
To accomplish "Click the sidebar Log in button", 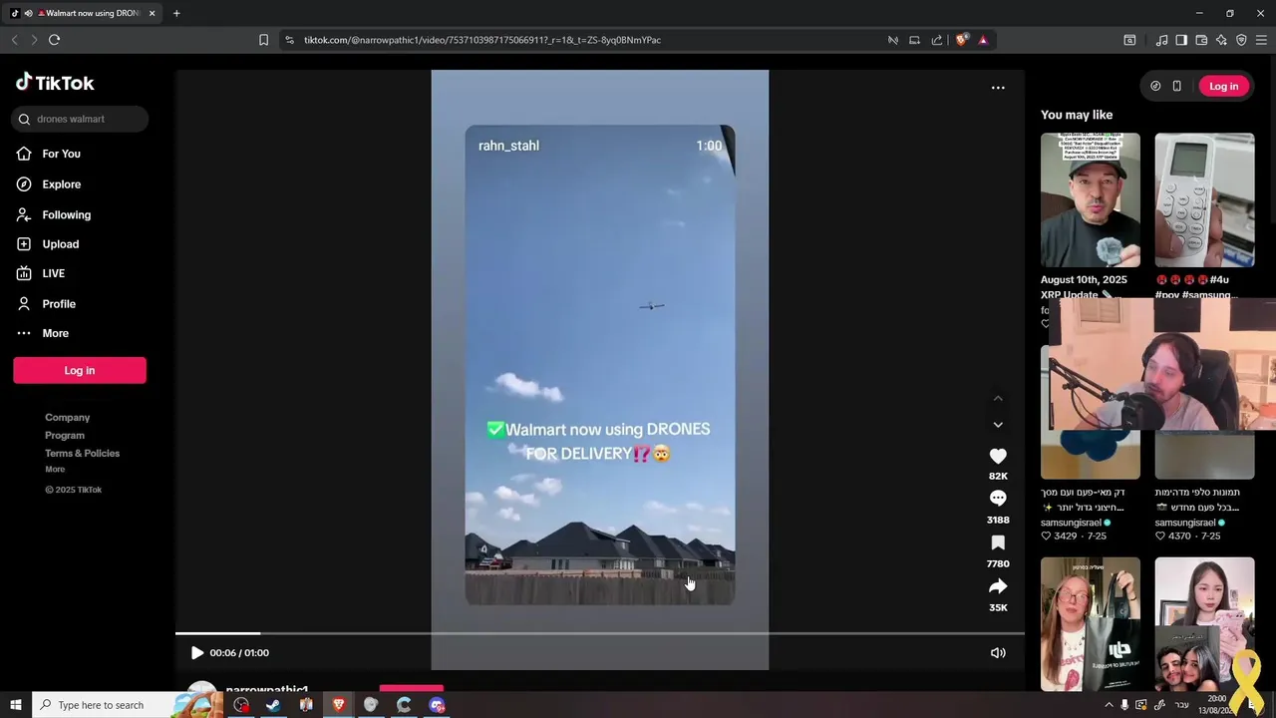I will click(80, 370).
